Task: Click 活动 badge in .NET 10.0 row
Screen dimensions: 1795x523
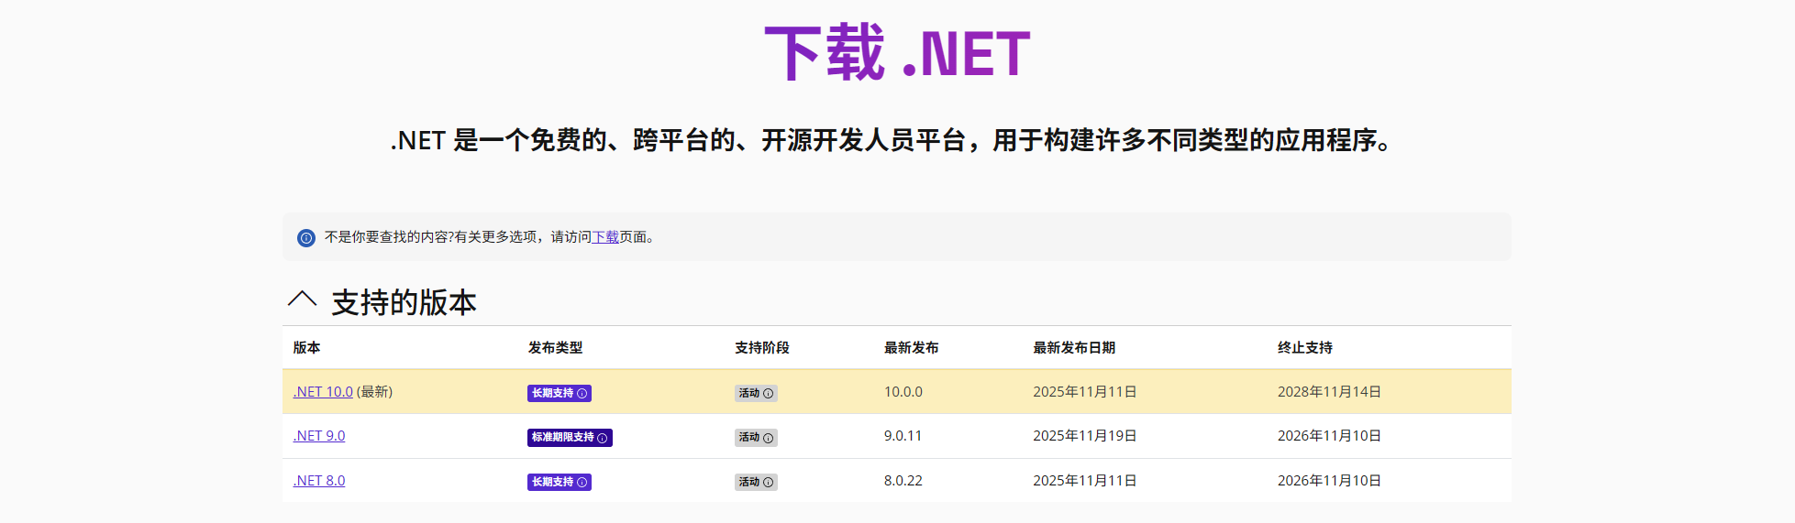Action: [x=756, y=393]
